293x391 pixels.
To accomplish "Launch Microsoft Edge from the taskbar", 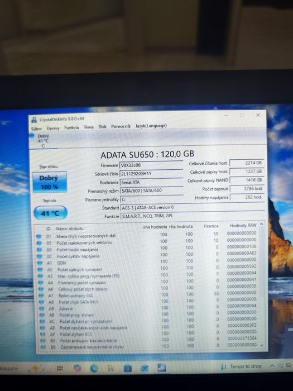I will coord(94,368).
